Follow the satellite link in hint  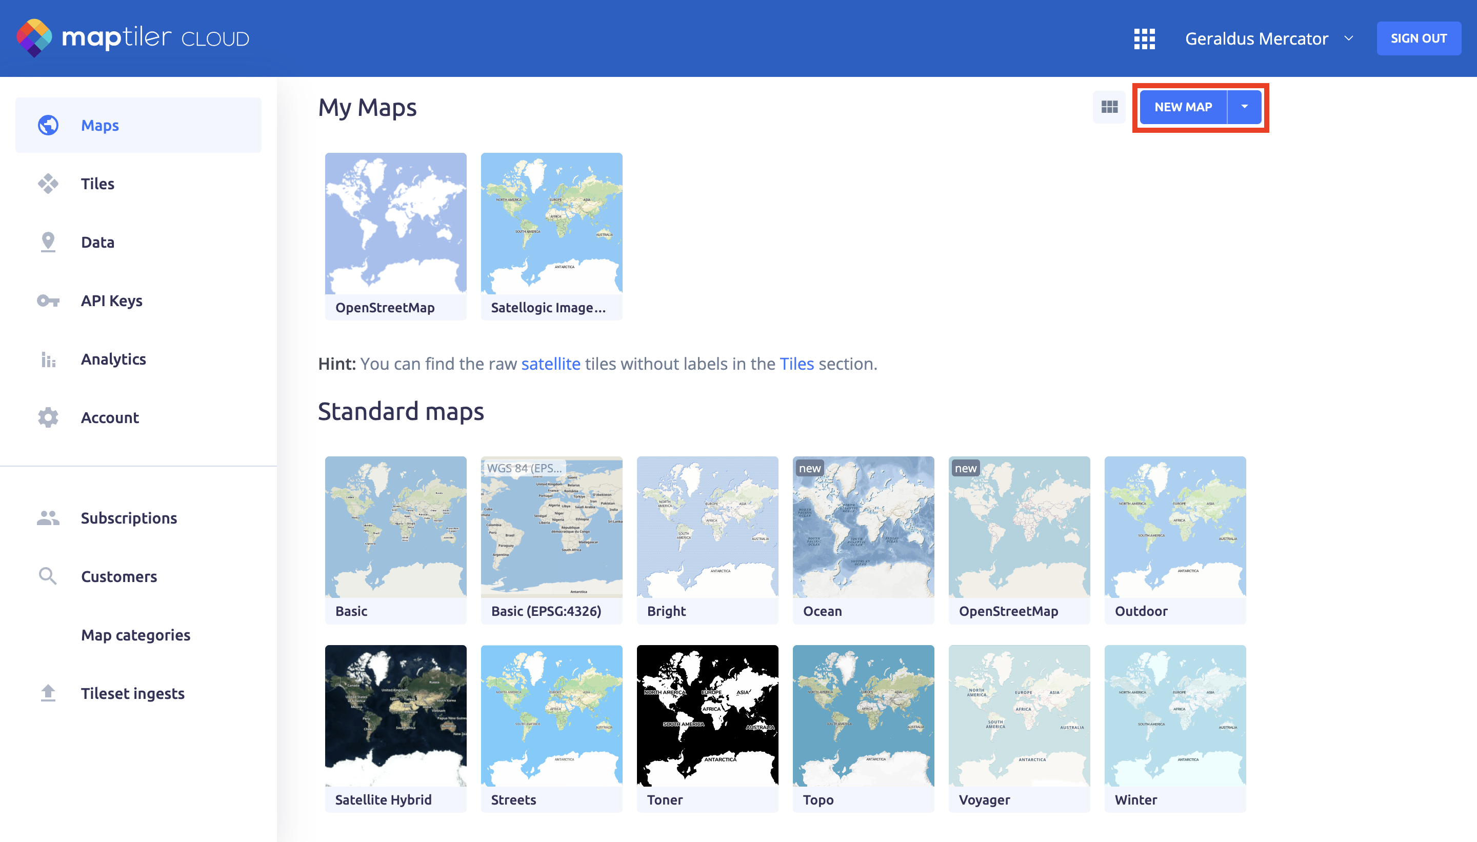coord(551,364)
